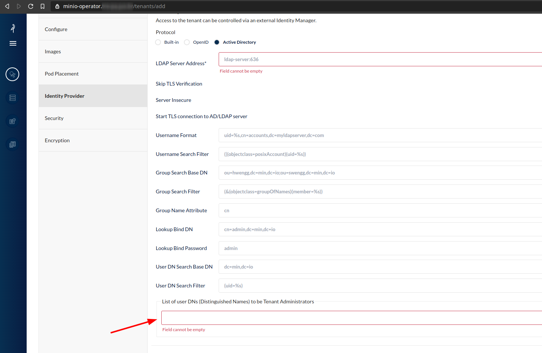Open the Drives section from the sidebar
This screenshot has height=353, width=542.
(x=13, y=97)
